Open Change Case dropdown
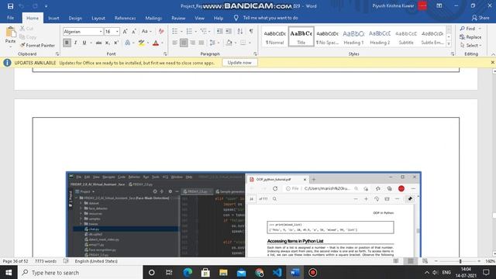Screen dimensions: 496x279 [x=146, y=31]
